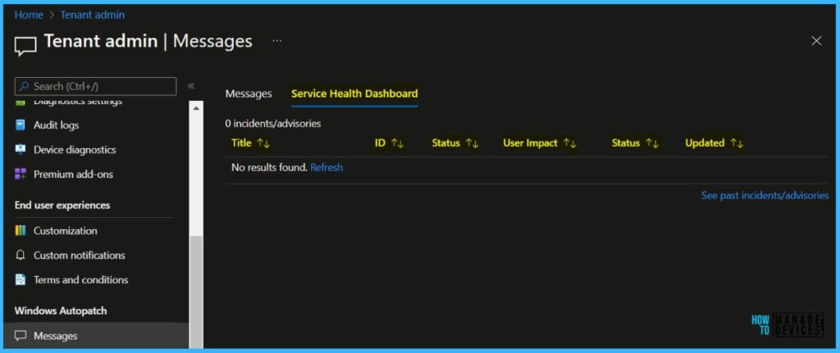Viewport: 840px width, 353px height.
Task: Open the Device diagnostics monitor icon
Action: click(x=21, y=150)
